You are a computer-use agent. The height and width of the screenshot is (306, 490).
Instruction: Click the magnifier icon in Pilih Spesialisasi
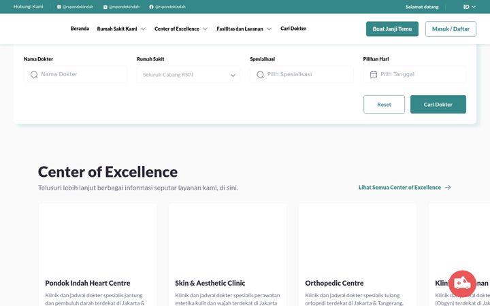260,74
